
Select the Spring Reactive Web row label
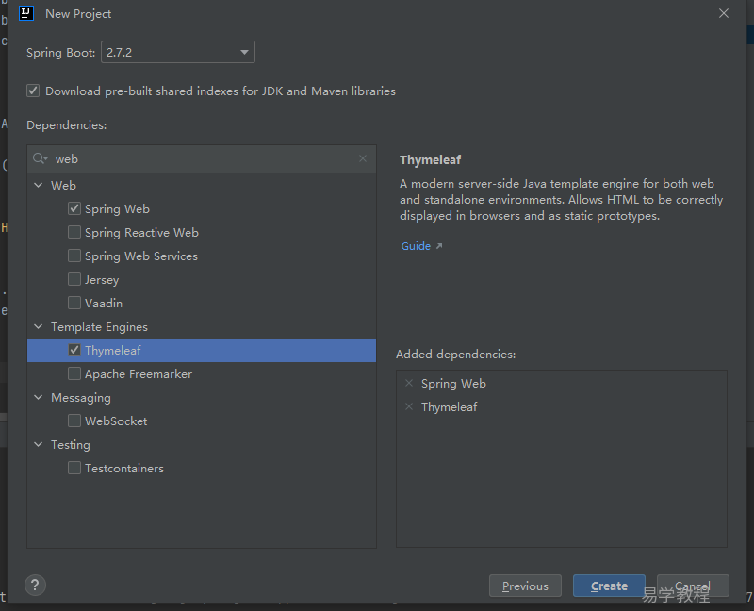coord(142,232)
